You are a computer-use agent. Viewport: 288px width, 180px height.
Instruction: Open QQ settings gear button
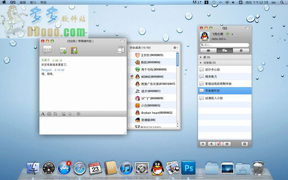coord(244,144)
